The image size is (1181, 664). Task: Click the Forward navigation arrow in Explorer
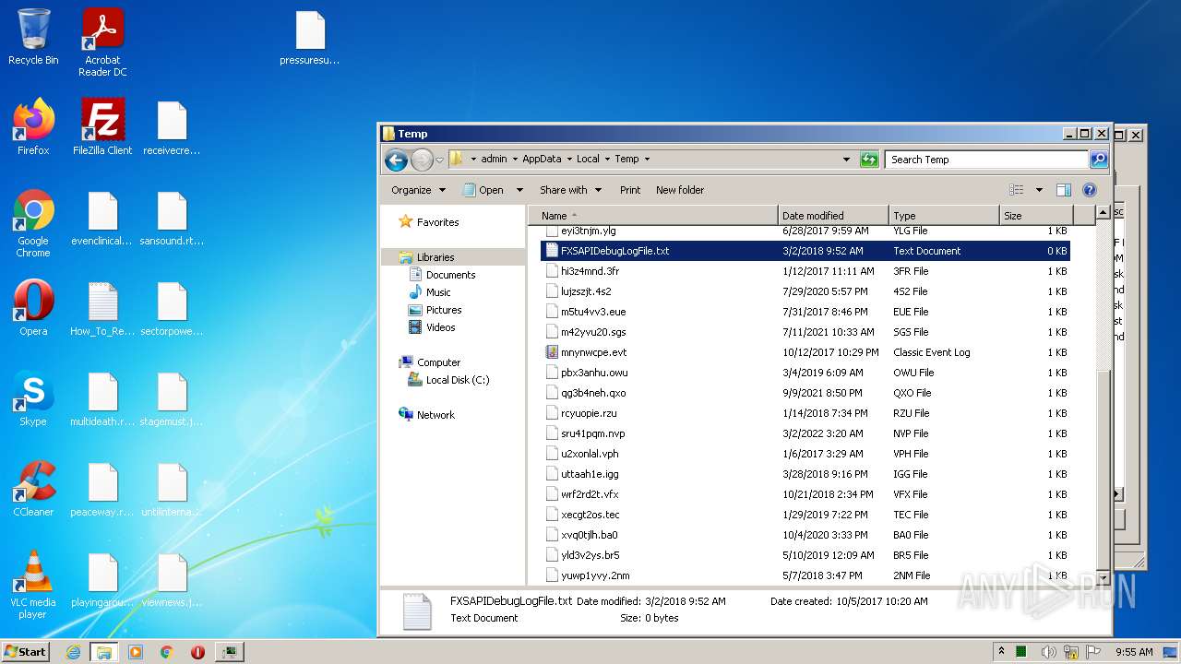422,160
